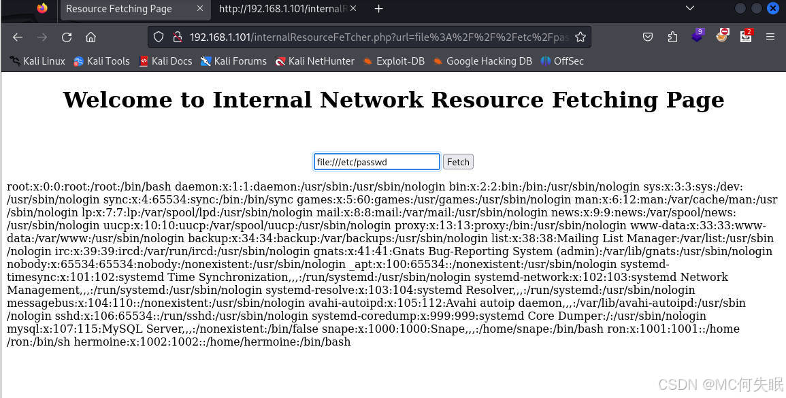Expand the list all tabs chevron
This screenshot has width=786, height=398.
coord(690,9)
